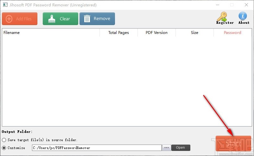The width and height of the screenshot is (254, 156).
Task: Select the Customize output radio button
Action: click(x=4, y=148)
